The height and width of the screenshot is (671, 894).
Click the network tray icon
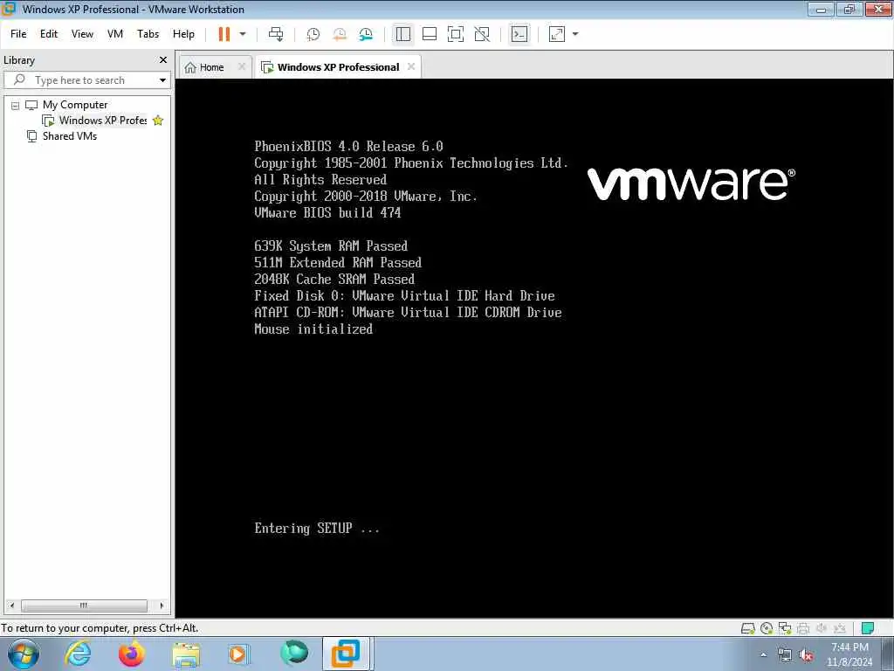(785, 655)
